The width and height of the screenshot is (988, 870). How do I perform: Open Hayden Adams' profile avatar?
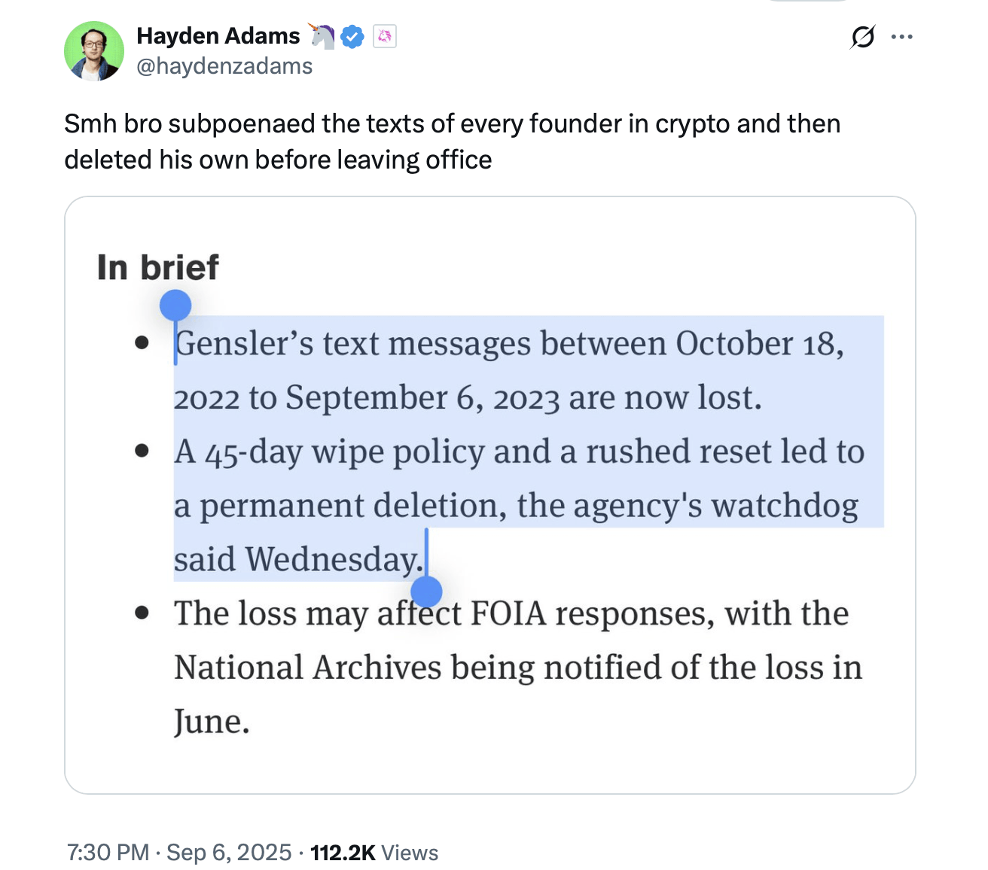pos(94,51)
